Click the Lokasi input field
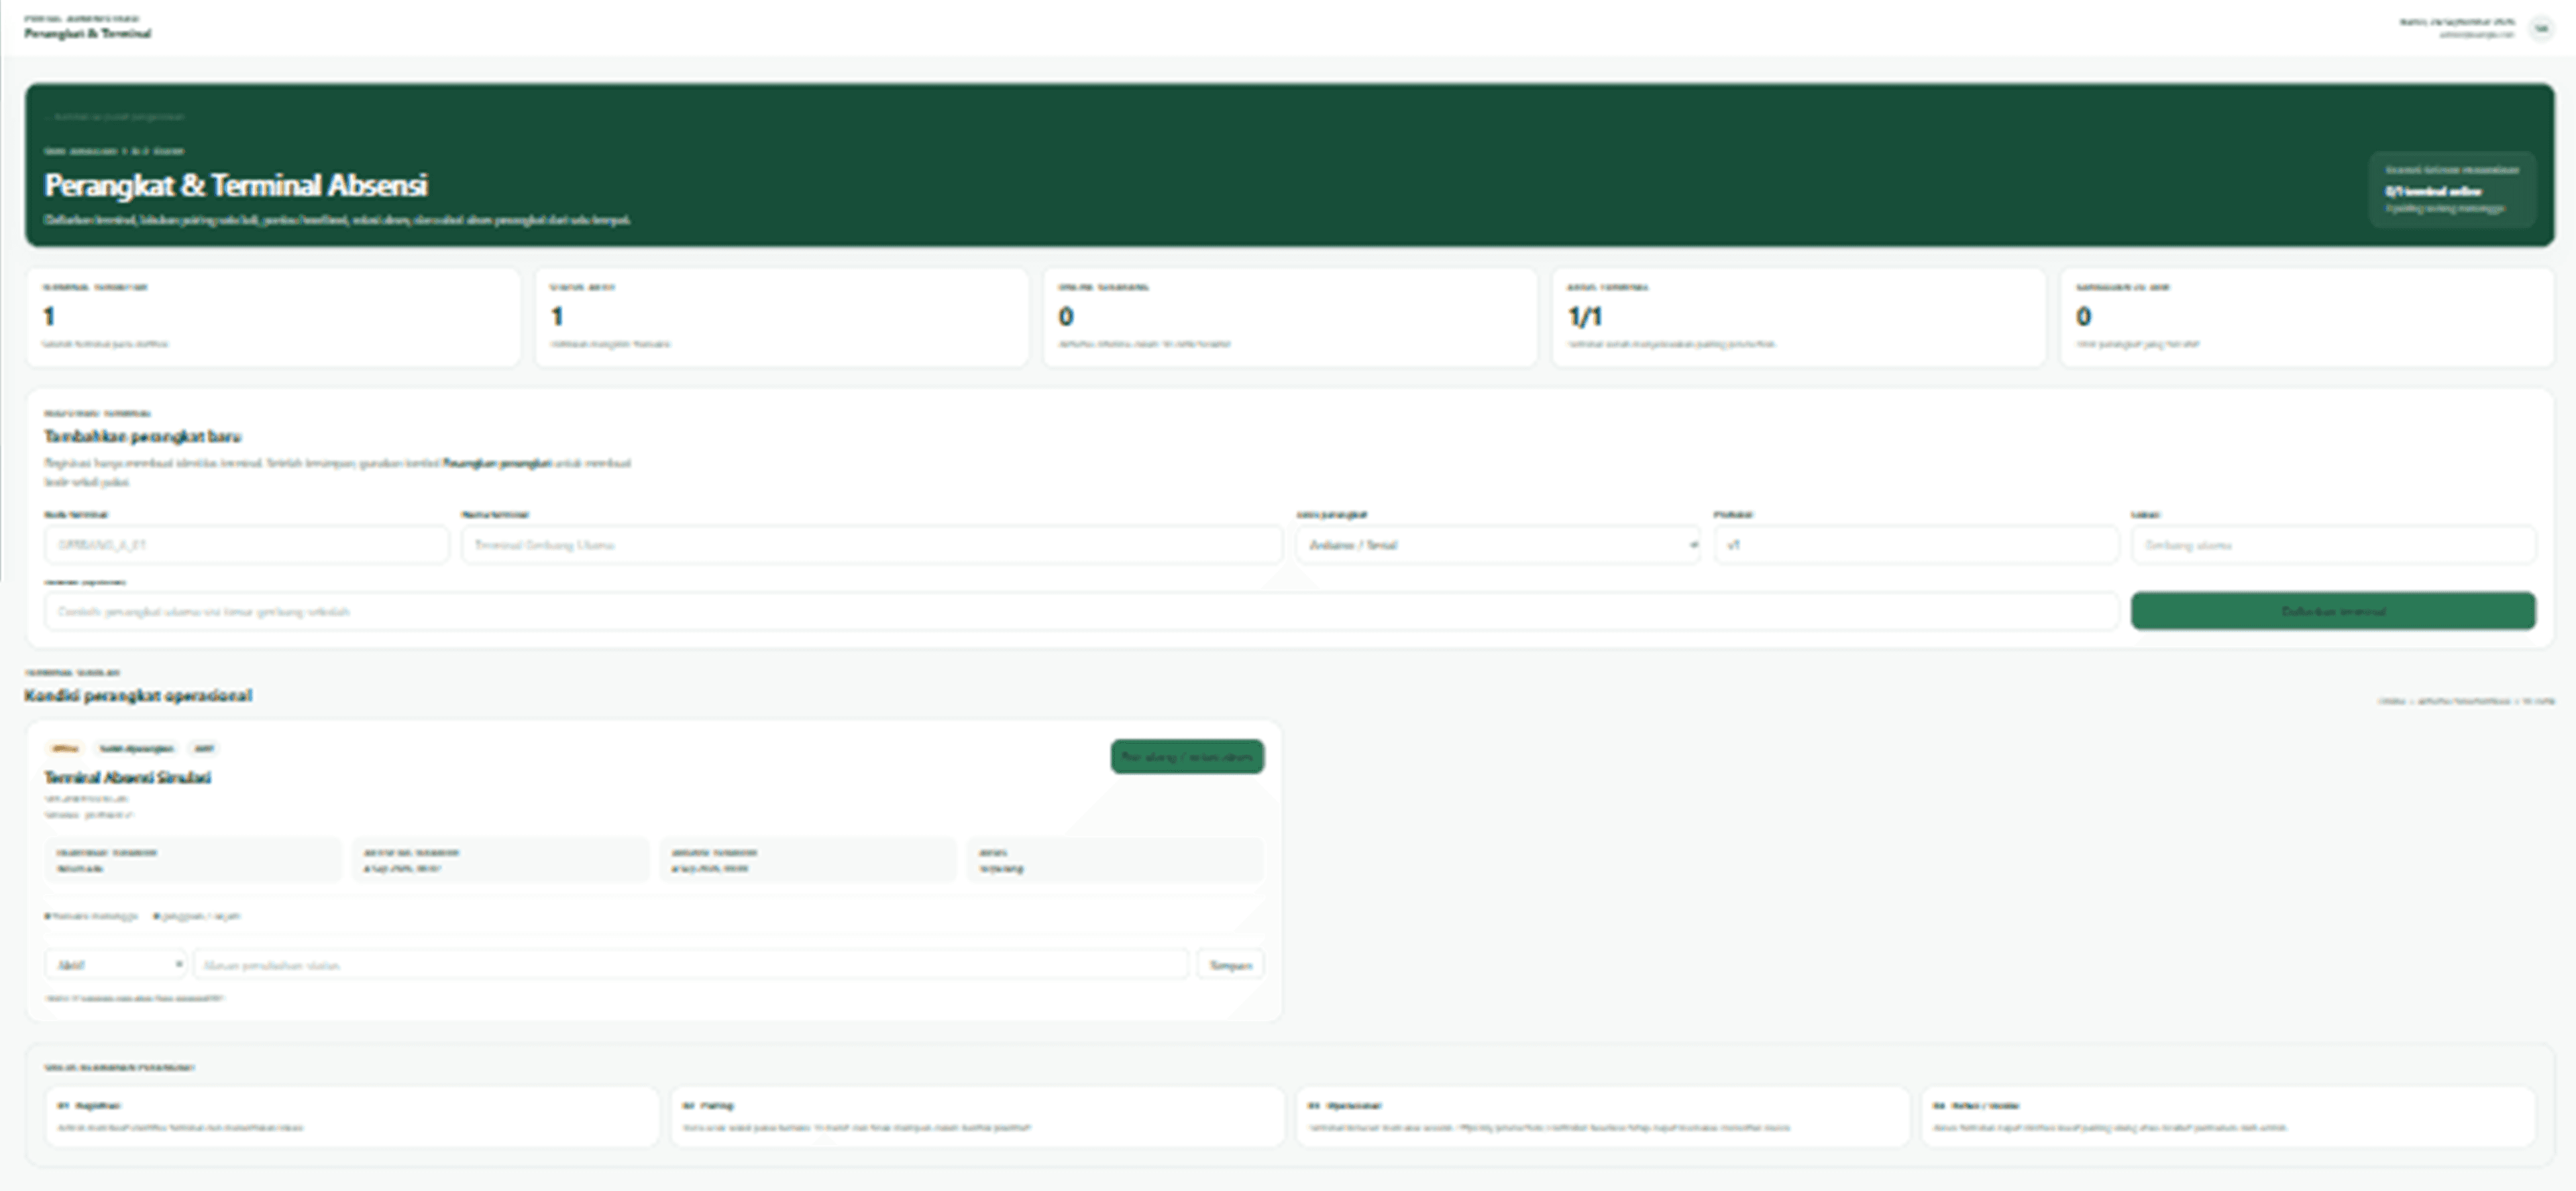Screen dimensions: 2576x1191 pos(2333,545)
